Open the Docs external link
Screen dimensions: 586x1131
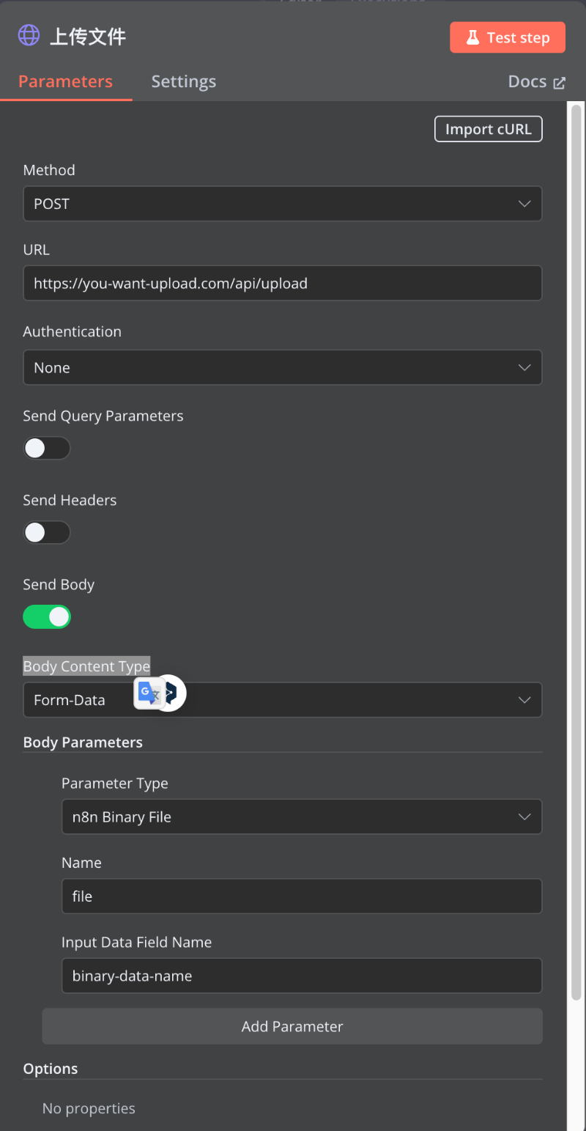point(536,81)
